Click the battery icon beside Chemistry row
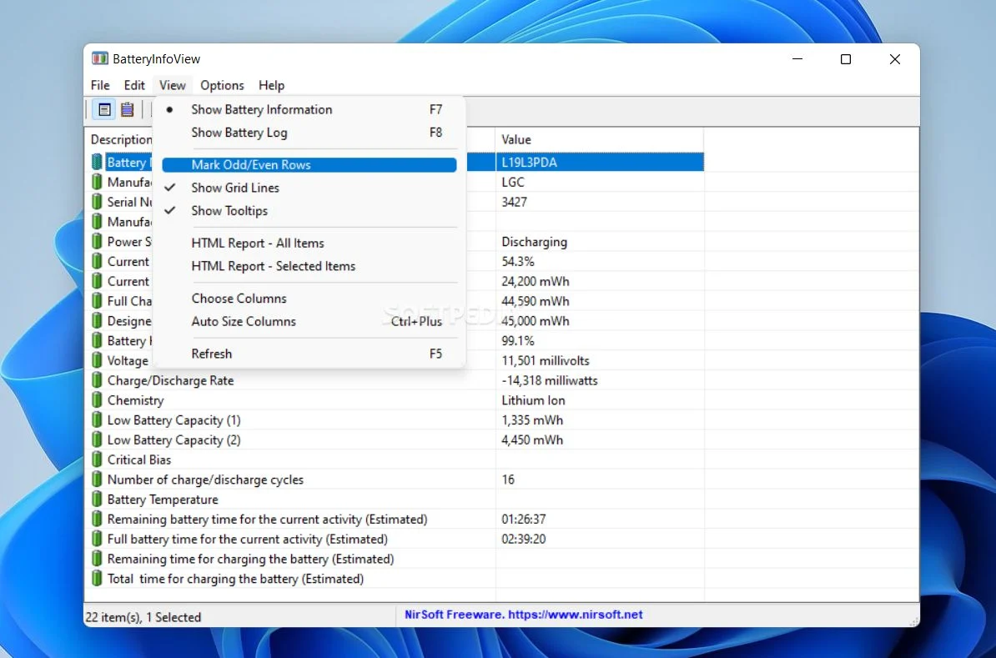996x658 pixels. click(x=97, y=400)
